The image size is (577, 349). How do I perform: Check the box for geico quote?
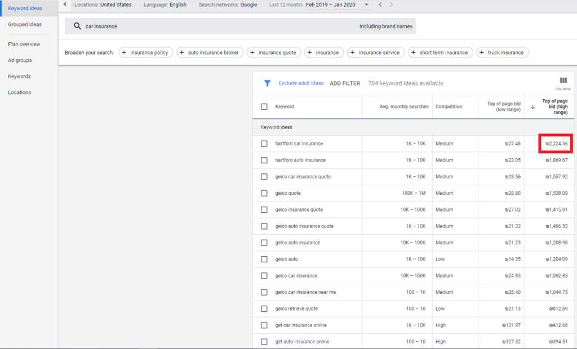tap(264, 193)
